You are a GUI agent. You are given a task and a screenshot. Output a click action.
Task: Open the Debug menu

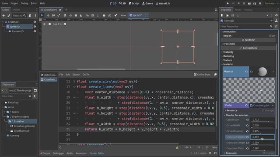24,3
